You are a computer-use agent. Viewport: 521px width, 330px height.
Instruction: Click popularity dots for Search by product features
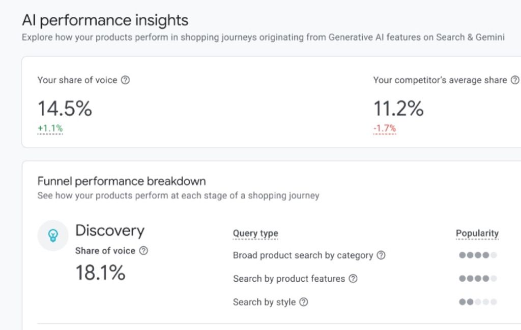[x=478, y=278]
